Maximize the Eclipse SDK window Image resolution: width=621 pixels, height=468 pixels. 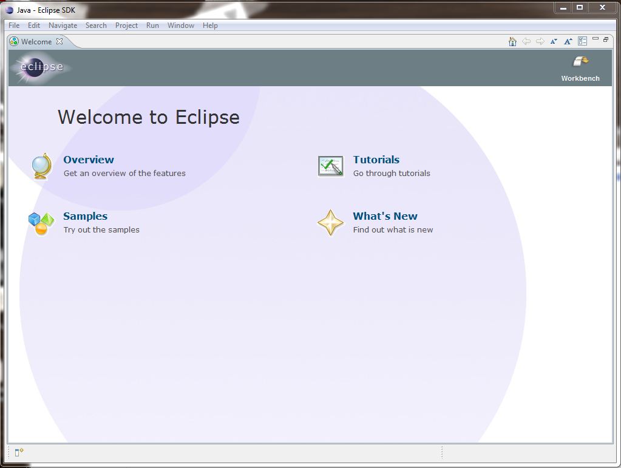click(580, 7)
